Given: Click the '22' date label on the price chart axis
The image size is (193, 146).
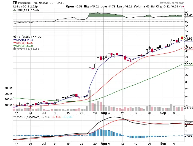Looking at the screenshot, I should 82,113.
